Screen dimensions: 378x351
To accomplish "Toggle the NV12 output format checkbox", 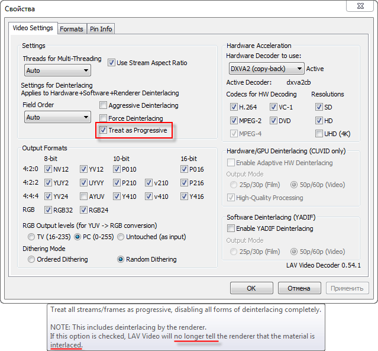I will coord(49,169).
